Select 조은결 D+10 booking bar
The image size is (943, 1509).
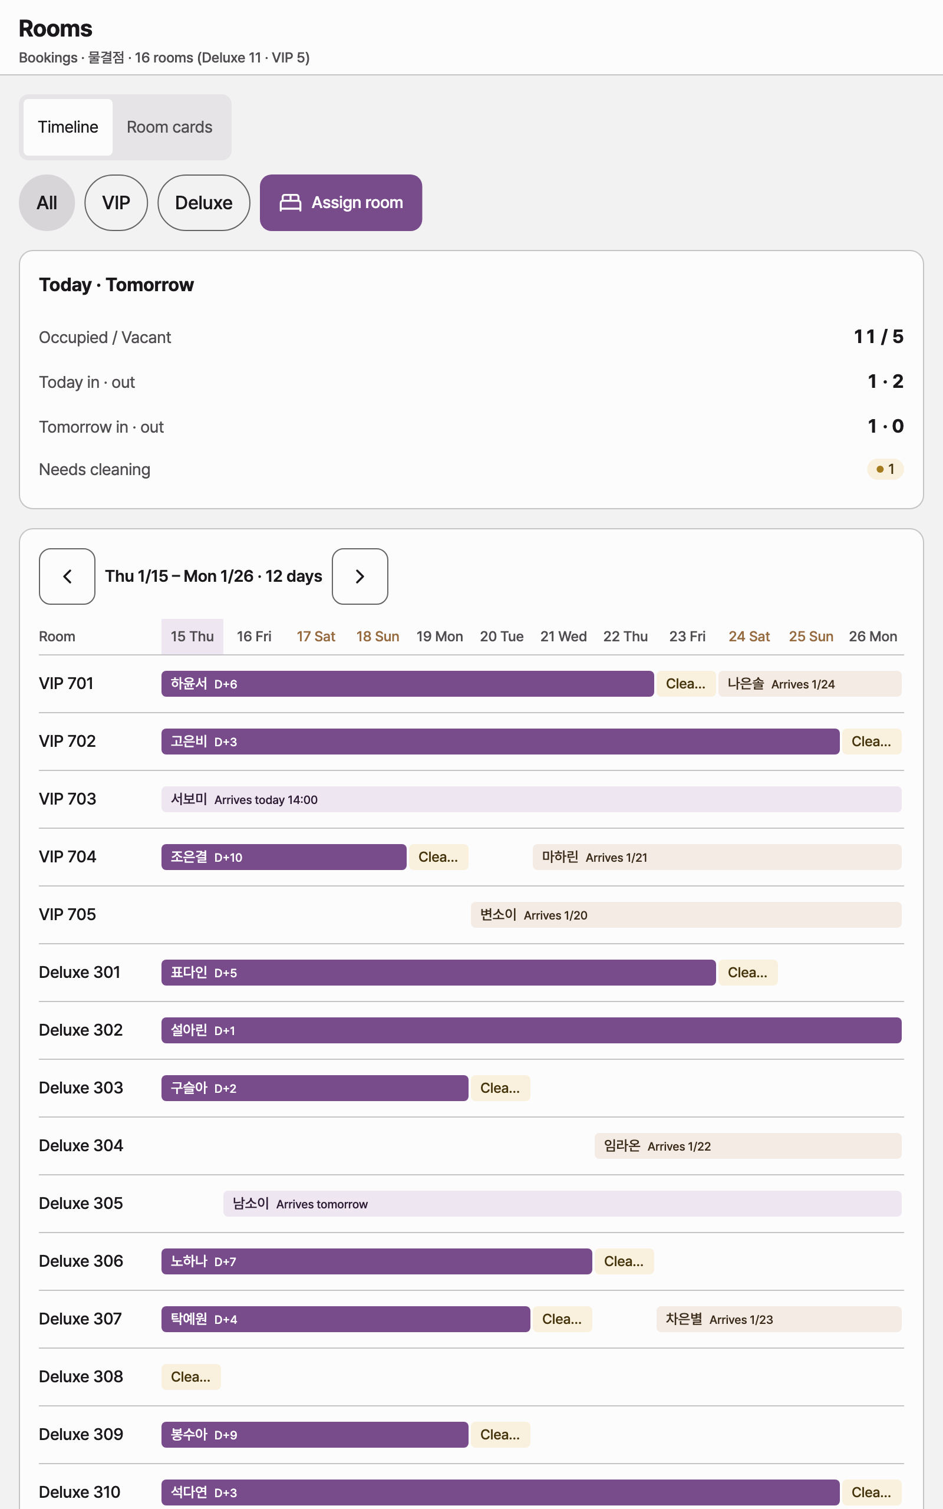[x=283, y=856]
